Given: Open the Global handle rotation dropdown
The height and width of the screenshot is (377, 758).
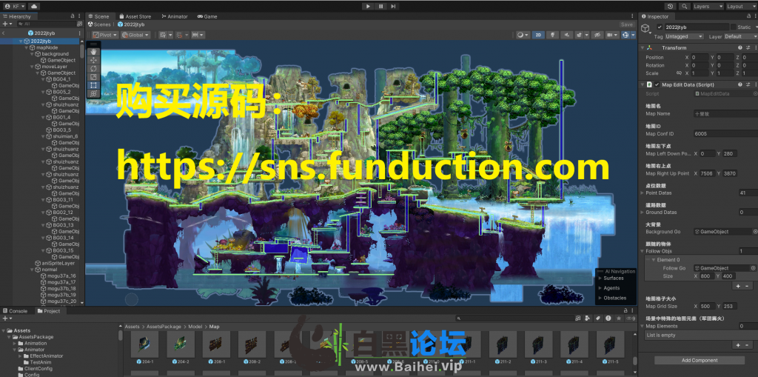Looking at the screenshot, I should [135, 35].
